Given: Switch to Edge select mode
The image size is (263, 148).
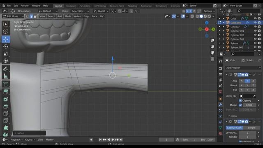Looking at the screenshot, I should tap(31, 16).
